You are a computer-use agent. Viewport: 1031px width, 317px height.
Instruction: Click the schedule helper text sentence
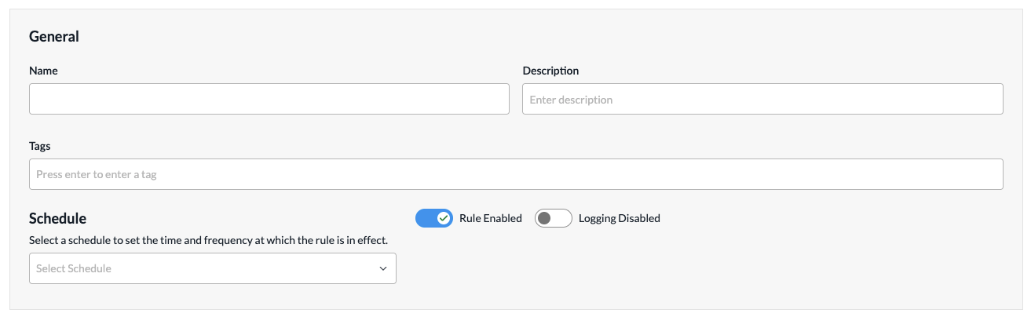(x=208, y=240)
